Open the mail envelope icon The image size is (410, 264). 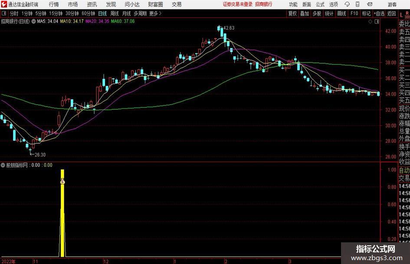(370, 4)
